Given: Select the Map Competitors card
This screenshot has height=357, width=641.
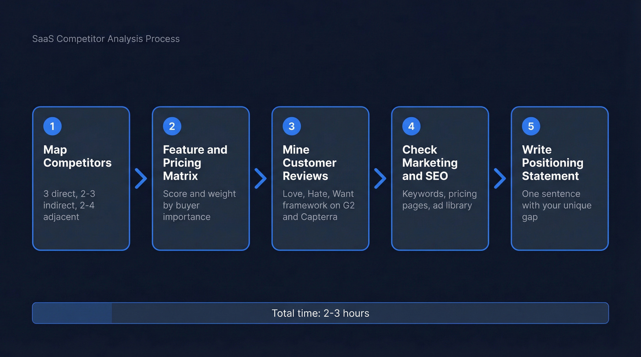Looking at the screenshot, I should (81, 178).
